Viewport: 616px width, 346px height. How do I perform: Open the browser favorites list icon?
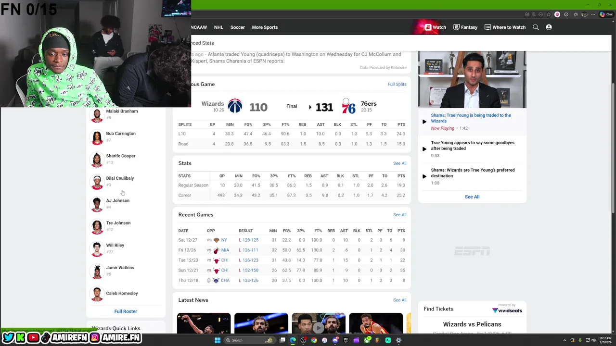576,14
